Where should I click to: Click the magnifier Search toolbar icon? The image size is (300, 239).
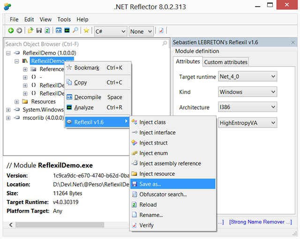[75, 30]
